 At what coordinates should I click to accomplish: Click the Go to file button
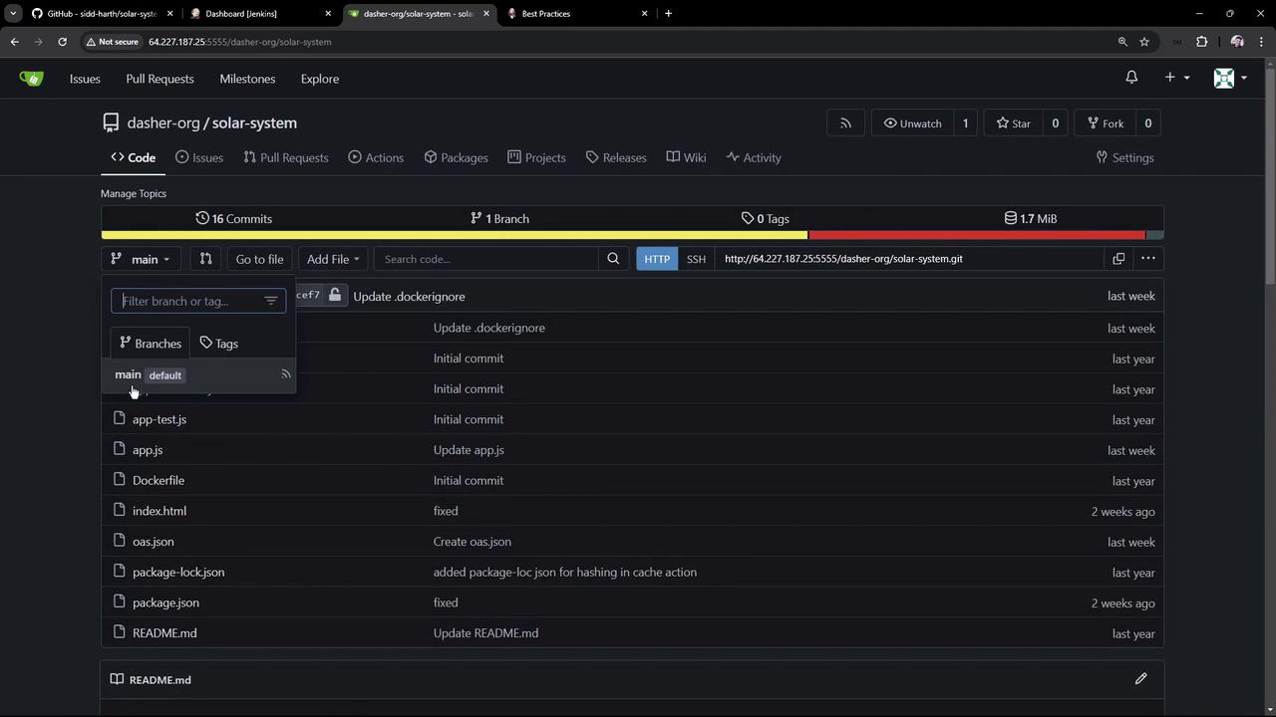pos(259,259)
